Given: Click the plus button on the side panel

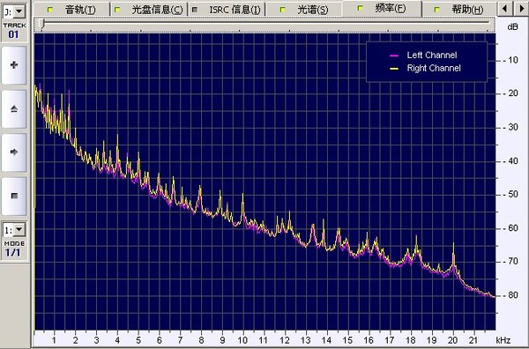Looking at the screenshot, I should point(14,65).
